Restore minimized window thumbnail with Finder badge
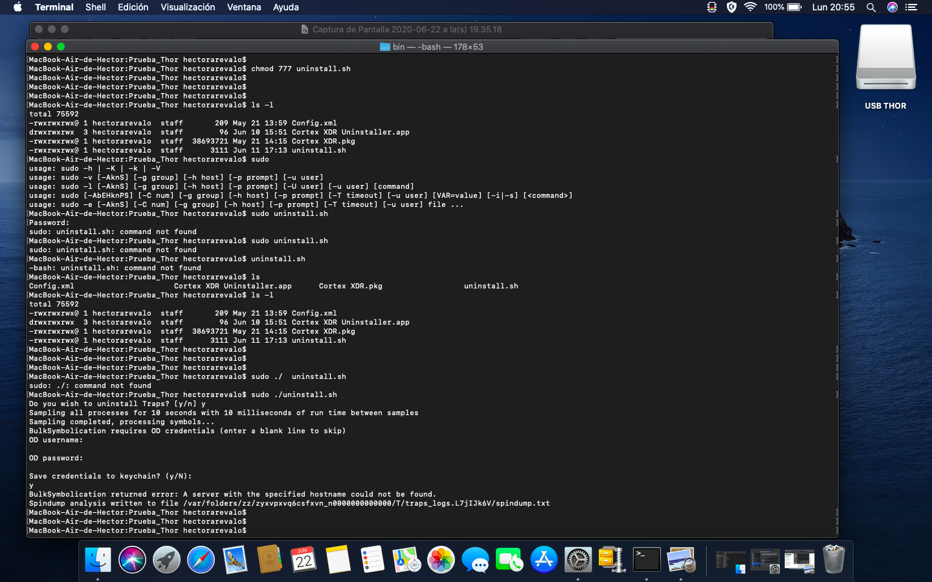Screen dimensions: 932x582 731,561
